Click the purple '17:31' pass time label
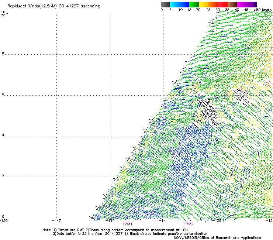 point(127,224)
